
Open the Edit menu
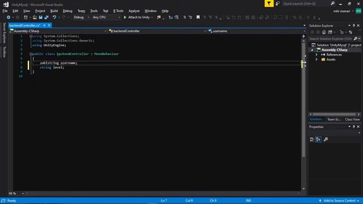point(15,11)
